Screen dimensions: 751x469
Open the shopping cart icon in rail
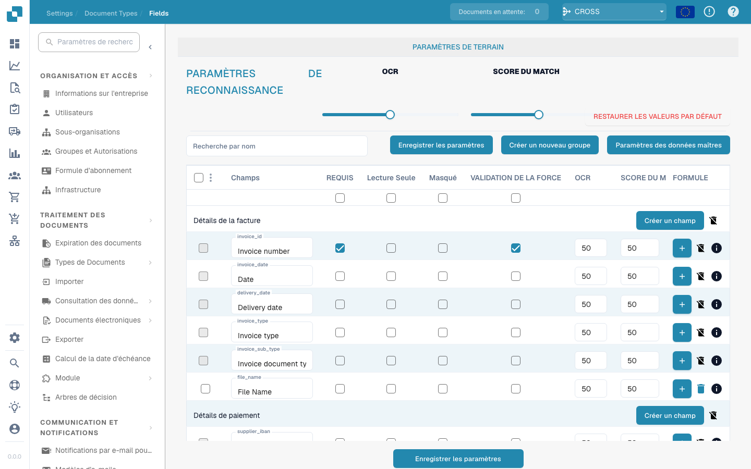pyautogui.click(x=15, y=197)
